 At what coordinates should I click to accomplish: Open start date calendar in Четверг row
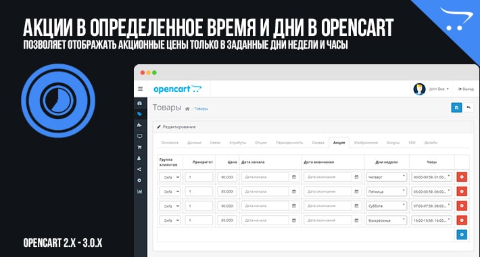pos(294,177)
